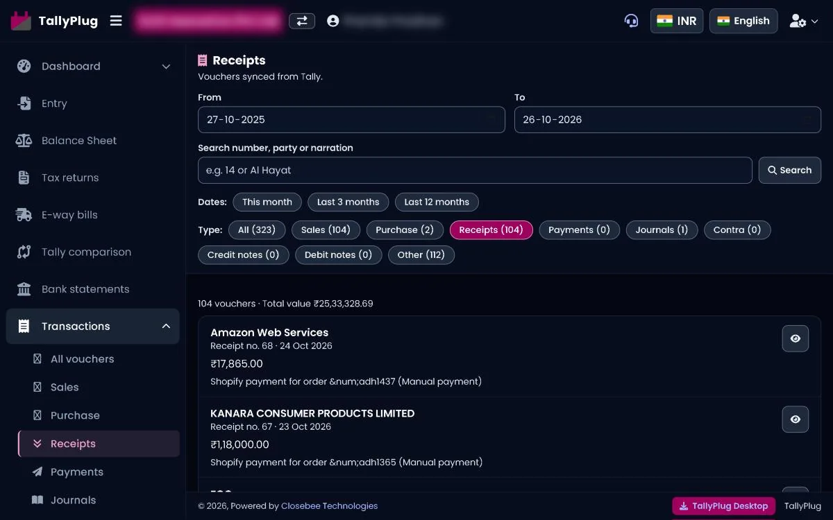The height and width of the screenshot is (520, 833).
Task: Select Last 3 months filter
Action: coord(348,202)
